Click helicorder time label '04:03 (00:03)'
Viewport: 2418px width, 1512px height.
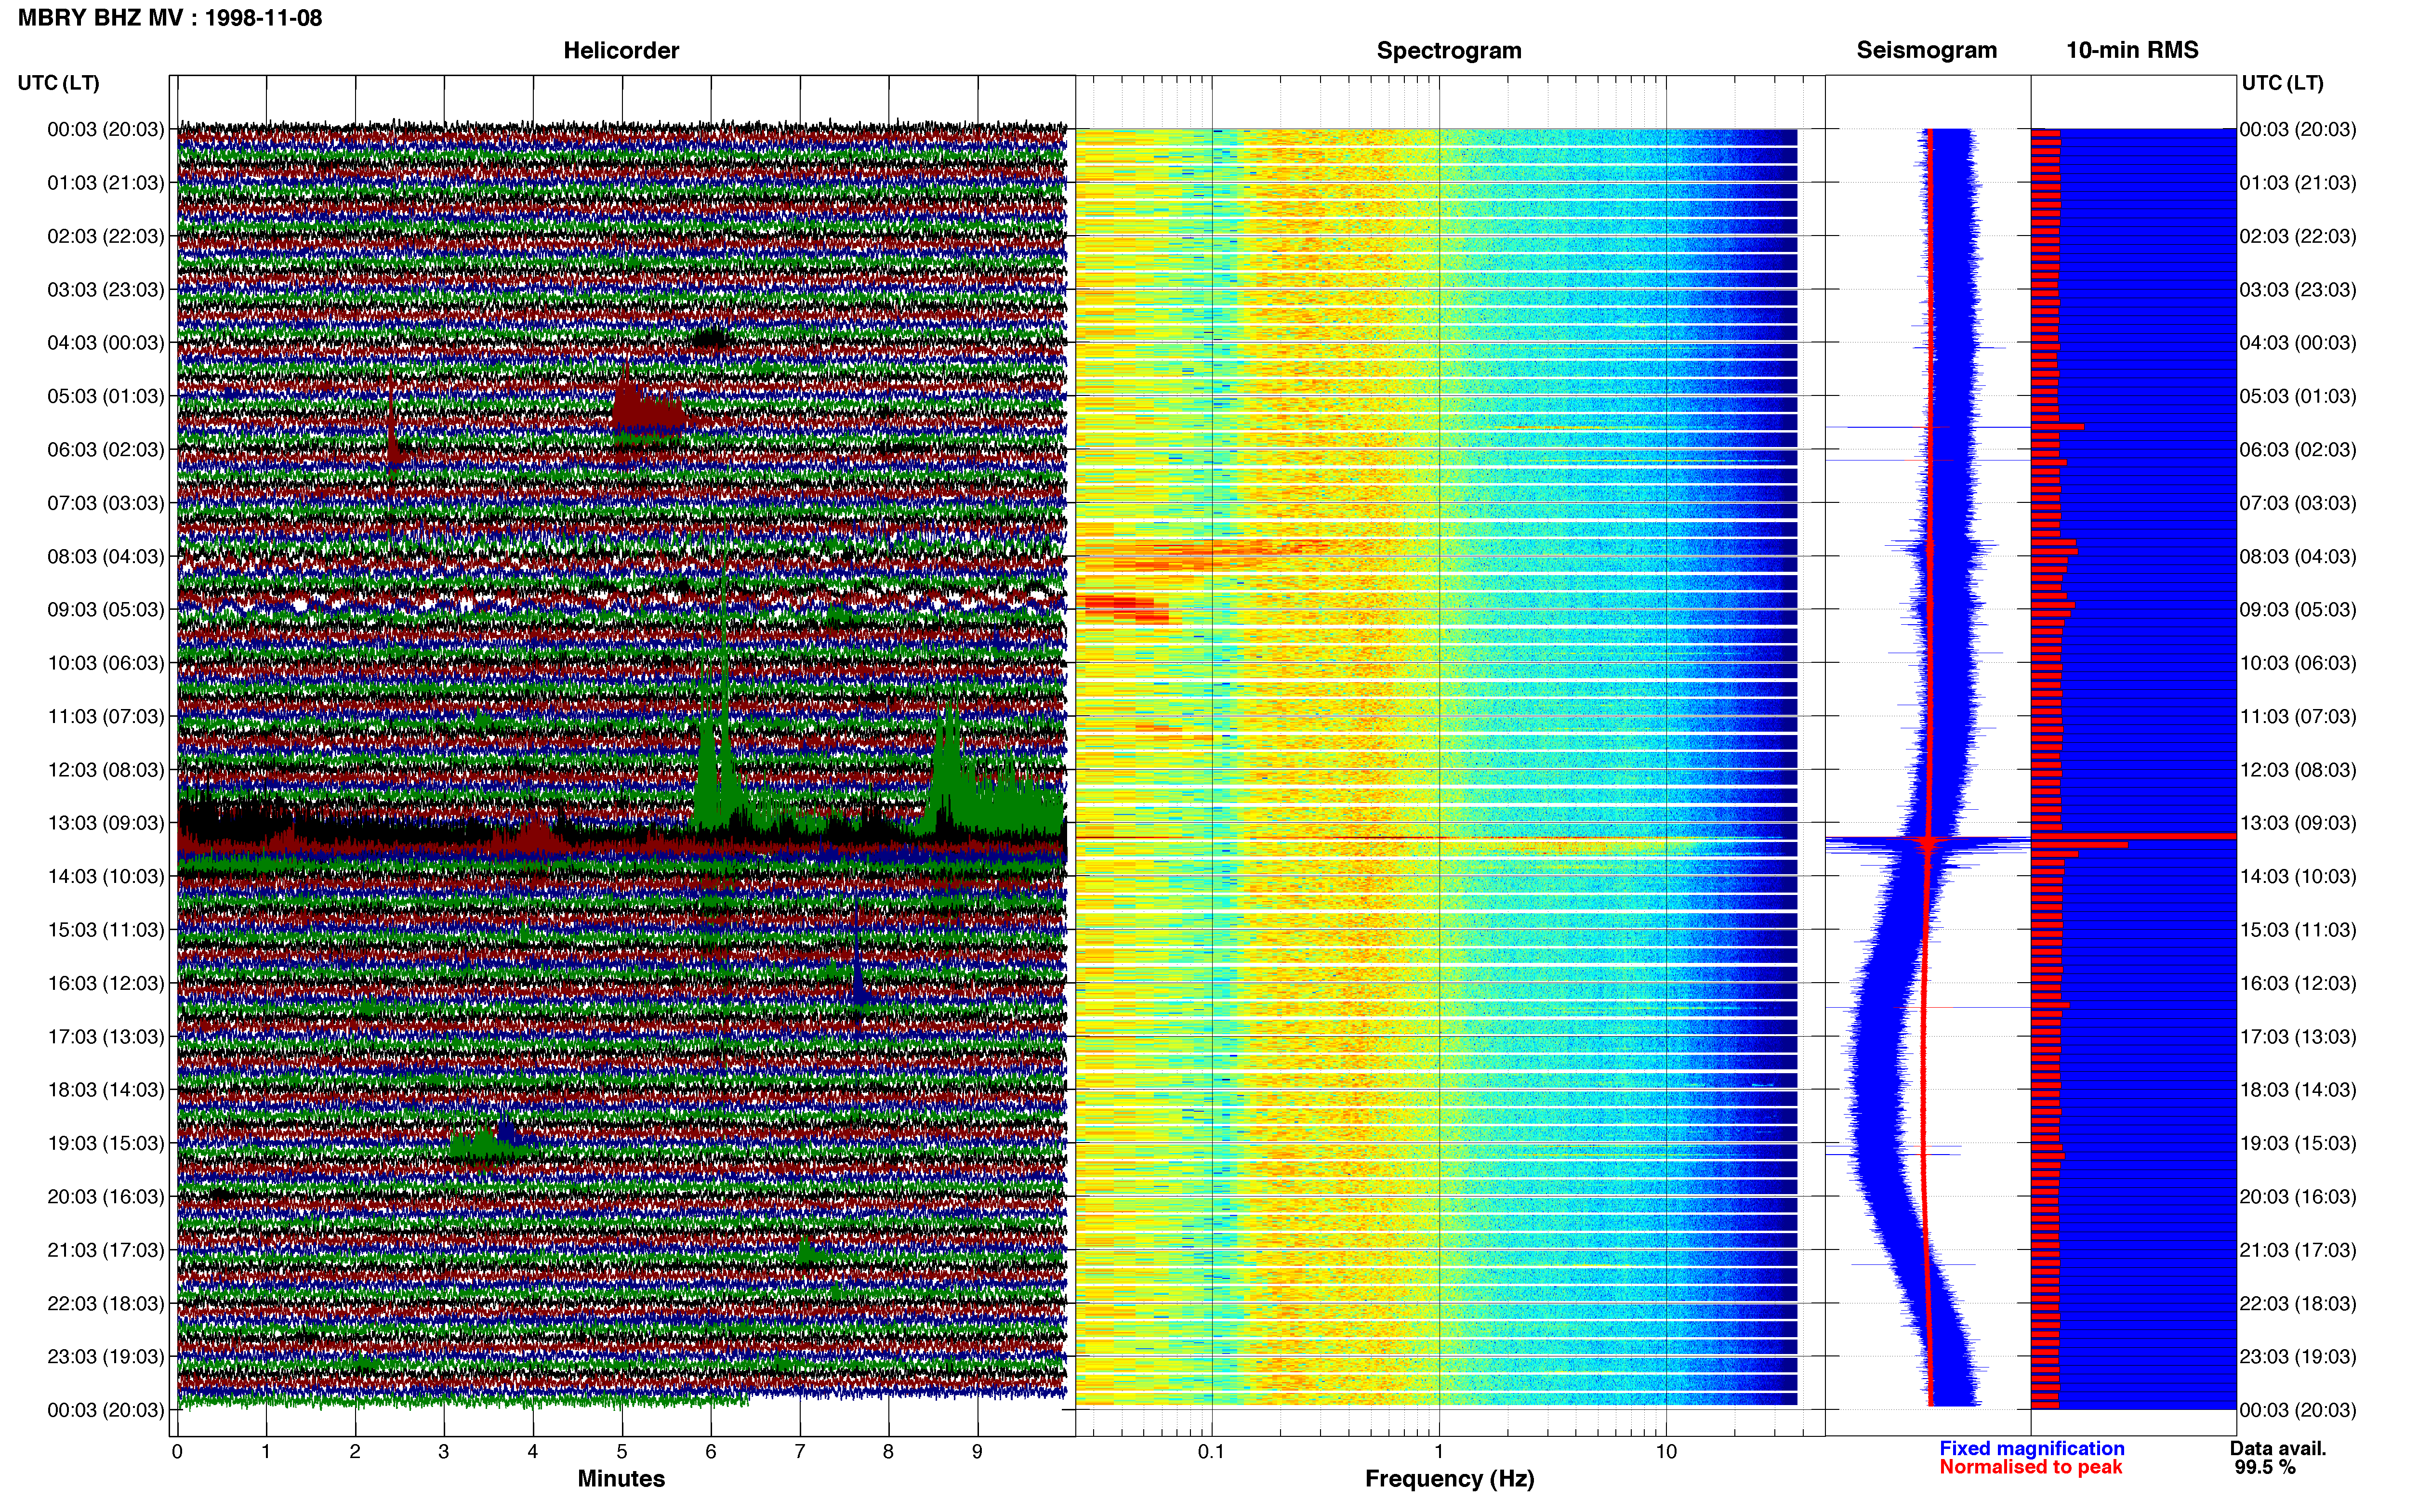[x=106, y=343]
